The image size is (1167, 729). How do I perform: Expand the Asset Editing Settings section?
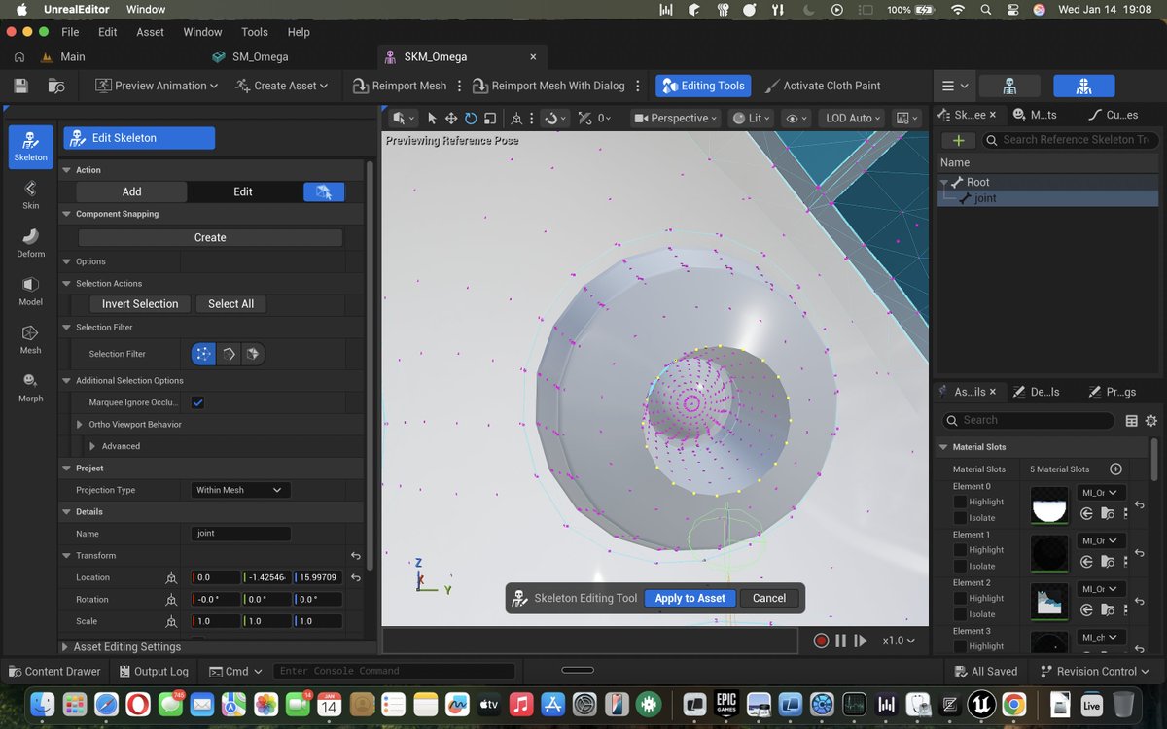click(65, 646)
